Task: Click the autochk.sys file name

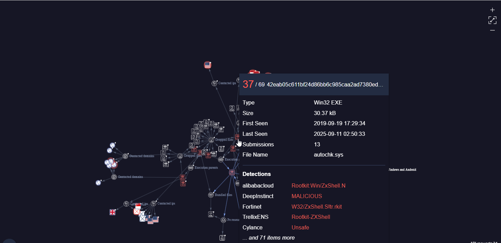Action: pos(329,155)
